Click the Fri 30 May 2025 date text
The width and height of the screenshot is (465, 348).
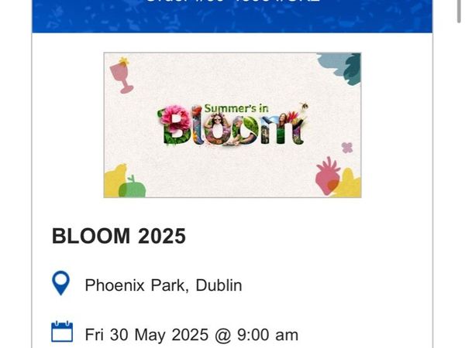click(x=191, y=335)
